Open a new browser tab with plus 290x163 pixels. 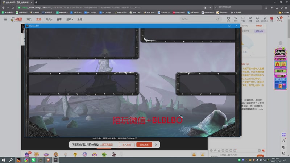click(36, 3)
